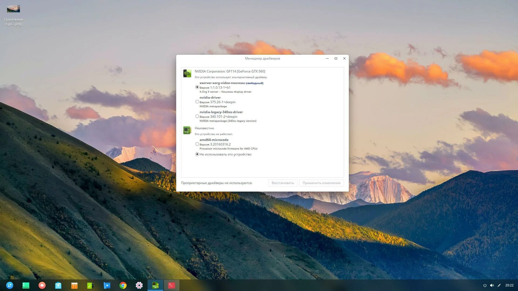Open the volume control in tray
Image resolution: width=518 pixels, height=291 pixels.
[x=492, y=285]
